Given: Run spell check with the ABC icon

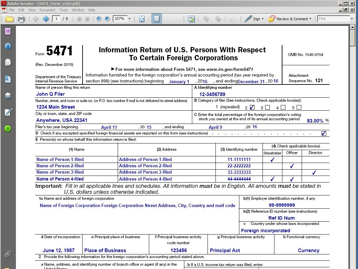Looking at the screenshot, I should [x=191, y=19].
